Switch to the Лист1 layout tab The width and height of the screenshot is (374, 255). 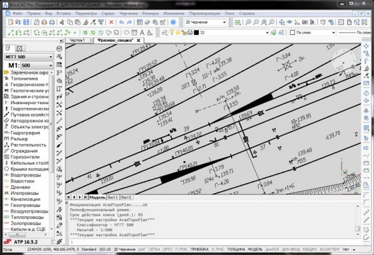[112, 197]
